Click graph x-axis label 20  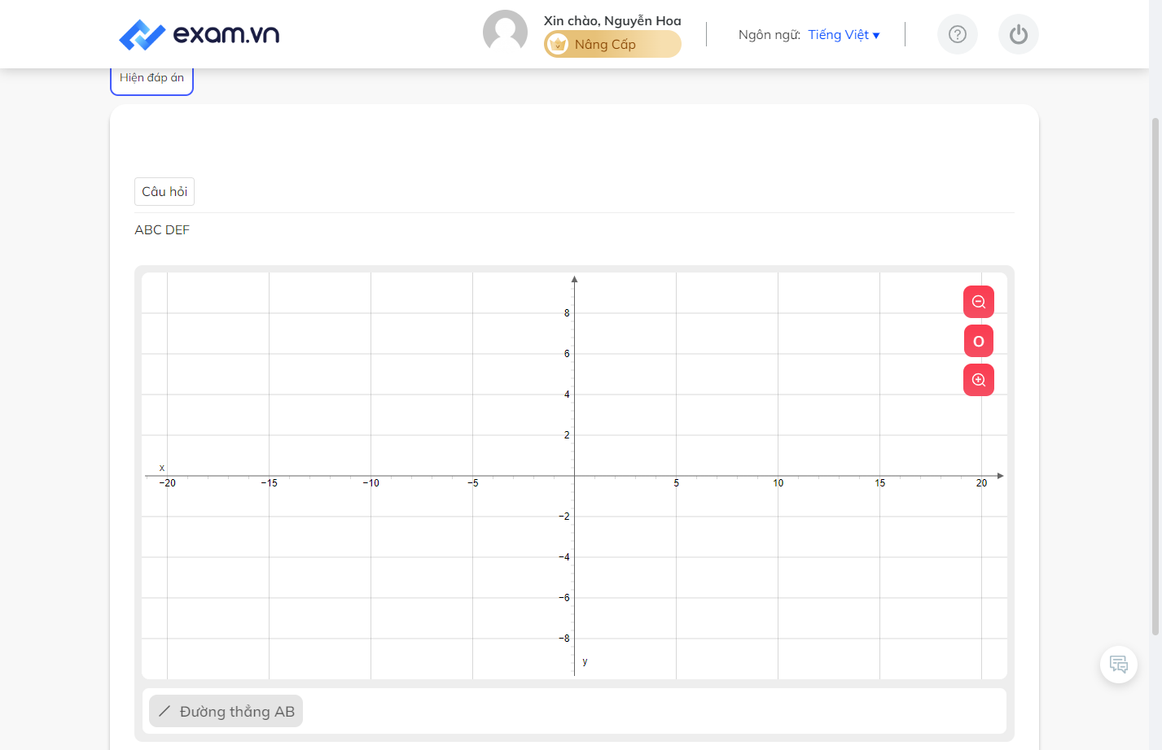(982, 483)
